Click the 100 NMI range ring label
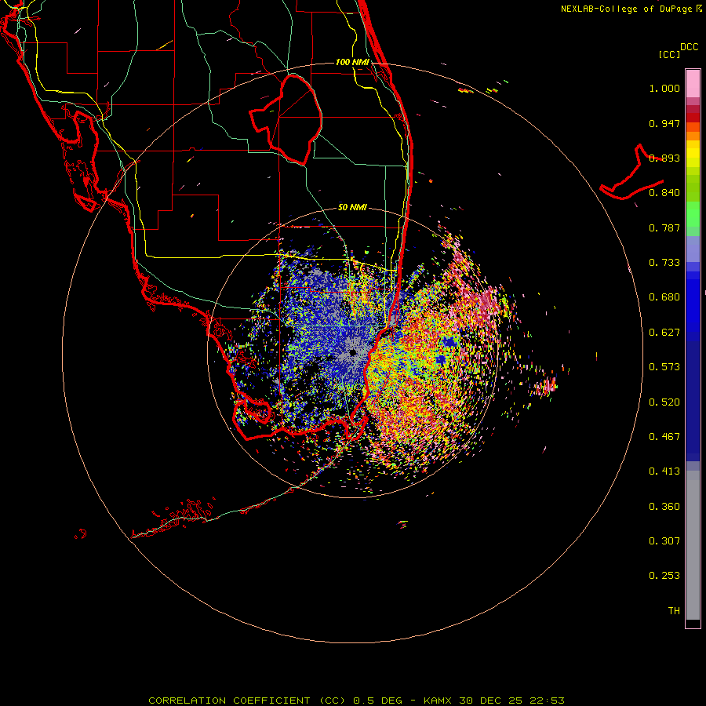The image size is (706, 706). [352, 62]
